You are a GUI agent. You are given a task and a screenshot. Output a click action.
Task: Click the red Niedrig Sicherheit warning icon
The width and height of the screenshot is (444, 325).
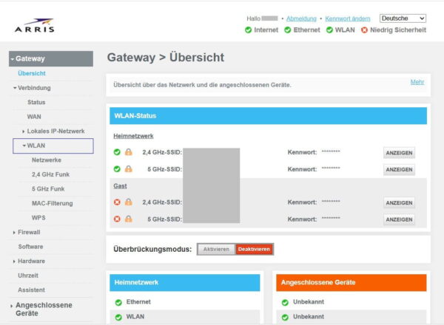point(364,30)
